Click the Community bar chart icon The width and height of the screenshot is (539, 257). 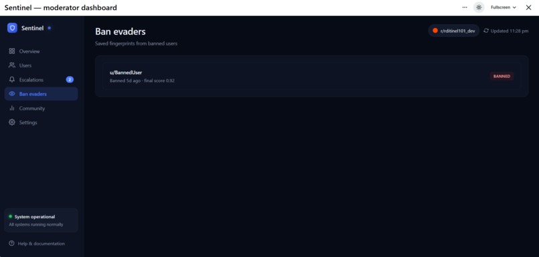12,108
